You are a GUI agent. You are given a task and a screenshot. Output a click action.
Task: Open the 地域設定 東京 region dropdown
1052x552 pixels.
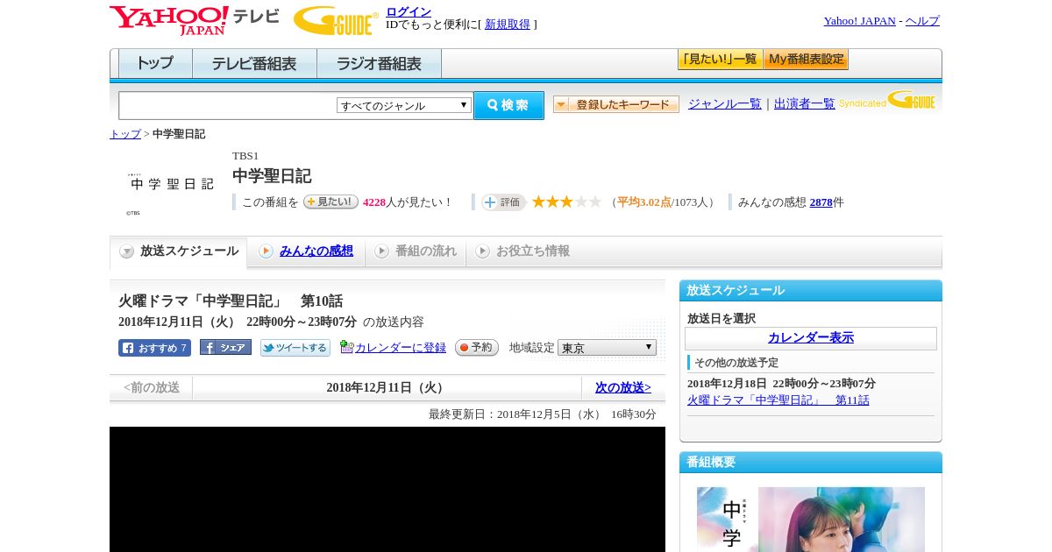click(607, 348)
